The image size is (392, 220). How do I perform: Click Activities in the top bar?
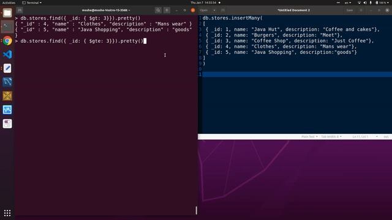point(9,2)
